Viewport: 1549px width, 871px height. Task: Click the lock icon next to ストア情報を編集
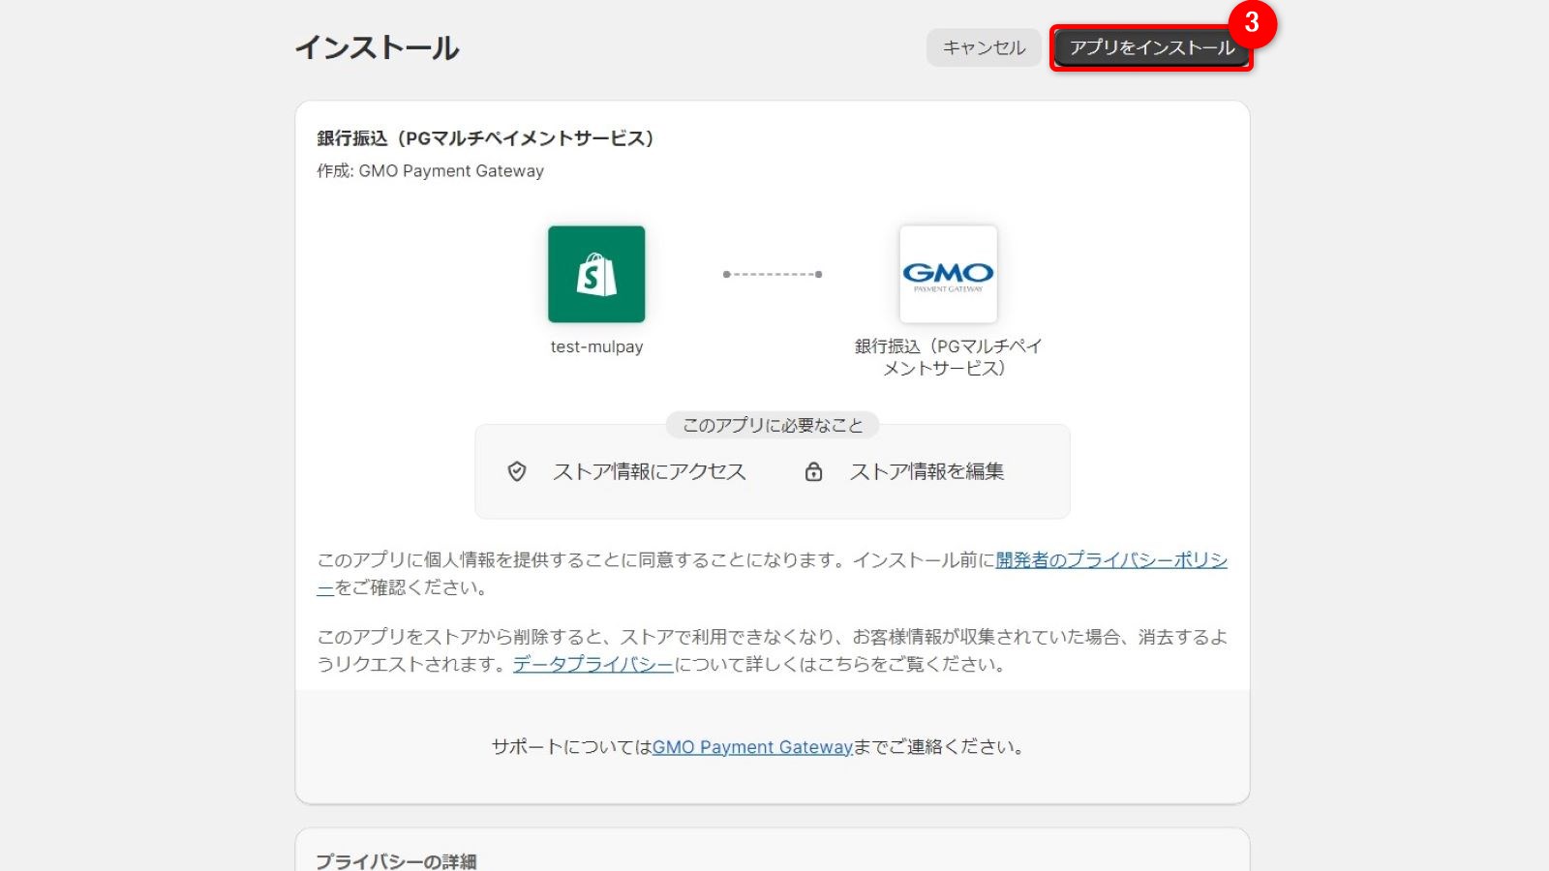point(813,471)
